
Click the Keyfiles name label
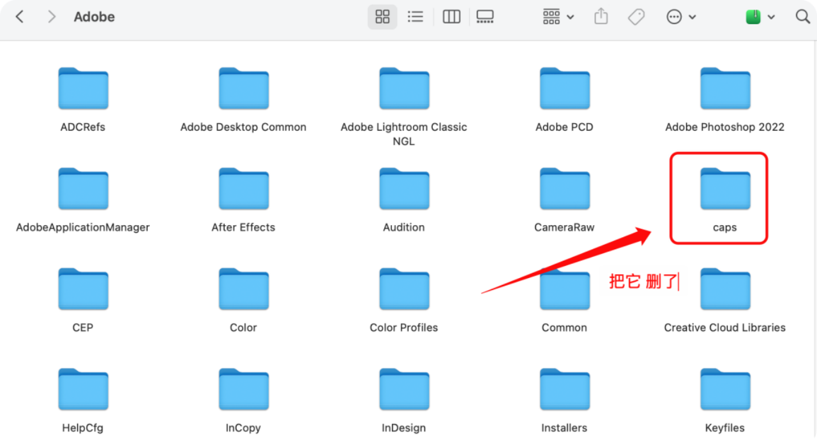click(725, 428)
